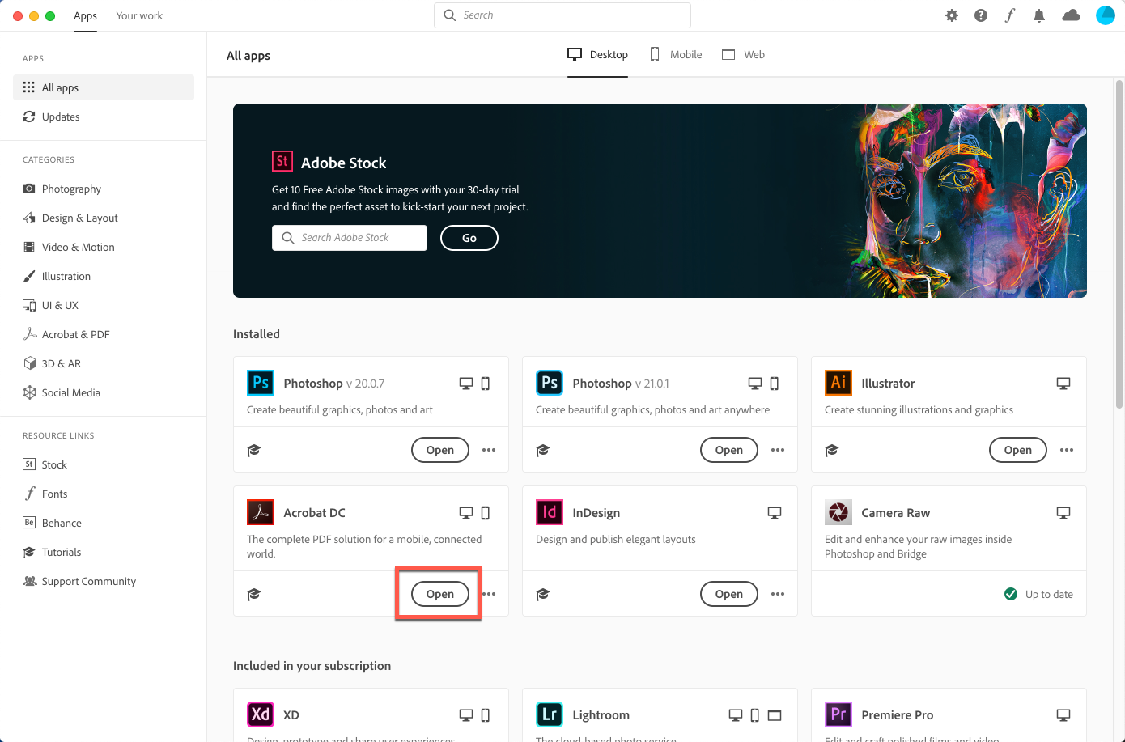Open more options menu for Illustrator

(x=1067, y=450)
